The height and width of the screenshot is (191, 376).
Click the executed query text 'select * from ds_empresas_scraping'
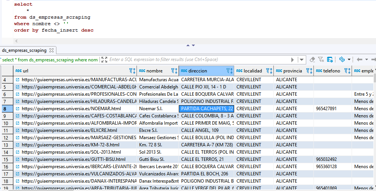50,60
